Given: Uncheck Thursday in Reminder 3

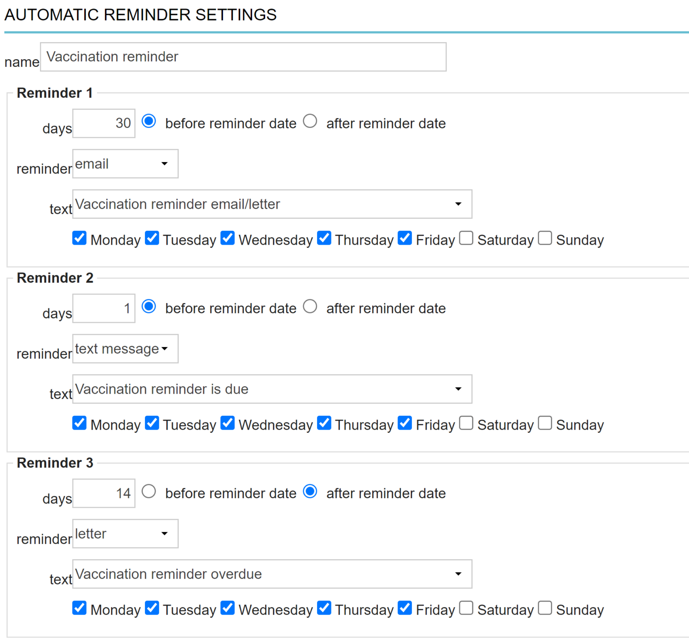Looking at the screenshot, I should coord(324,608).
